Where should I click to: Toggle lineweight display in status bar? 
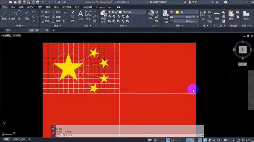click(x=200, y=140)
